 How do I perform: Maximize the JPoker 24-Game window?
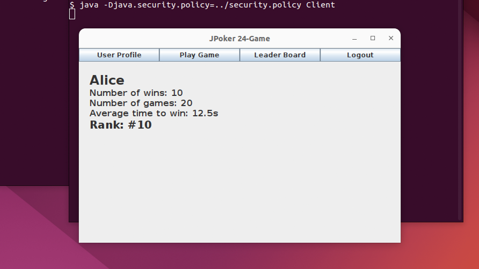(373, 38)
